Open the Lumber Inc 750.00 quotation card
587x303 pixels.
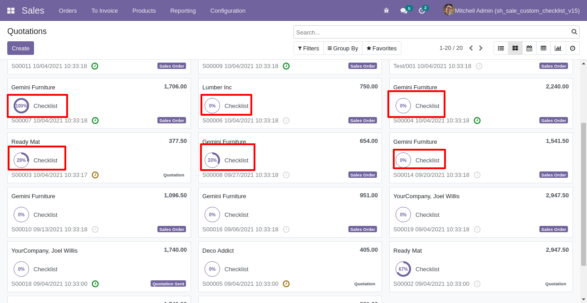point(290,103)
